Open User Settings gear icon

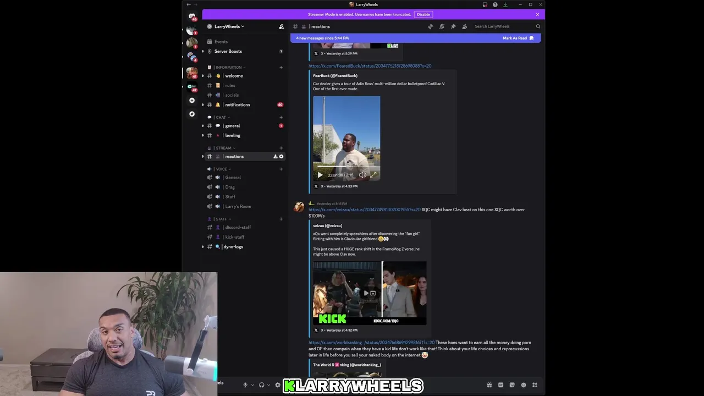click(x=278, y=385)
